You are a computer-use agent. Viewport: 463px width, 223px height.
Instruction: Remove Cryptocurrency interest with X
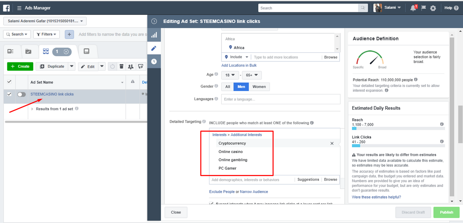pos(332,143)
